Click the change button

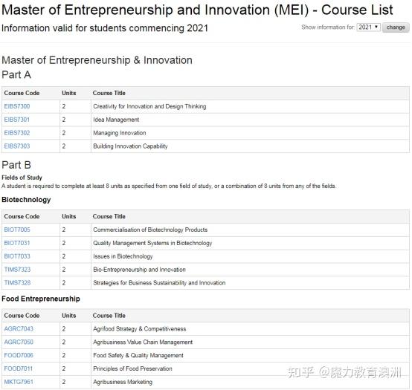coord(396,27)
